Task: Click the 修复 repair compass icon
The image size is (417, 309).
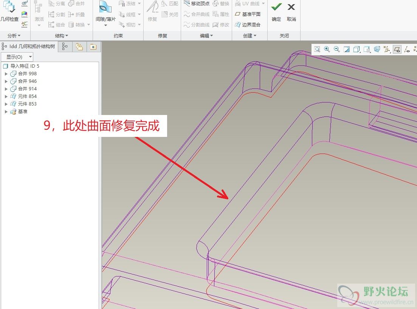Action: click(153, 11)
